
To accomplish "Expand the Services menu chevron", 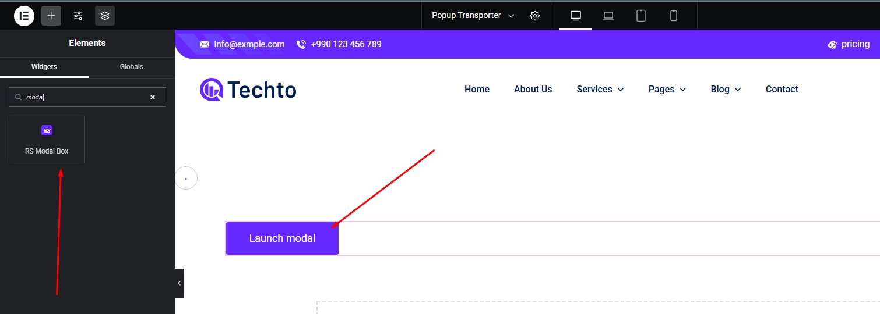I will [x=621, y=90].
